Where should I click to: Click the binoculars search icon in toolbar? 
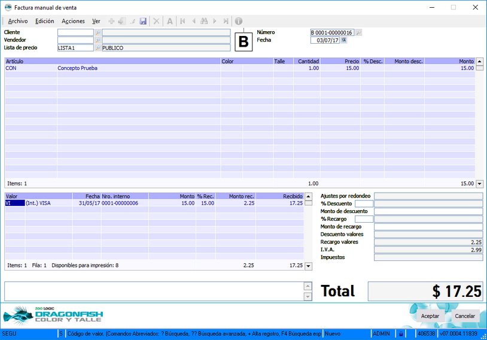click(x=203, y=21)
